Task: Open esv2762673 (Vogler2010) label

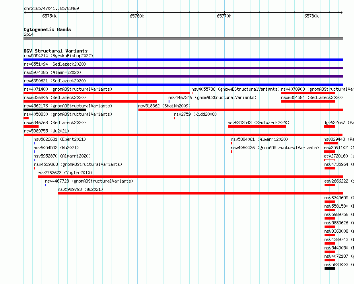Action: [65, 173]
